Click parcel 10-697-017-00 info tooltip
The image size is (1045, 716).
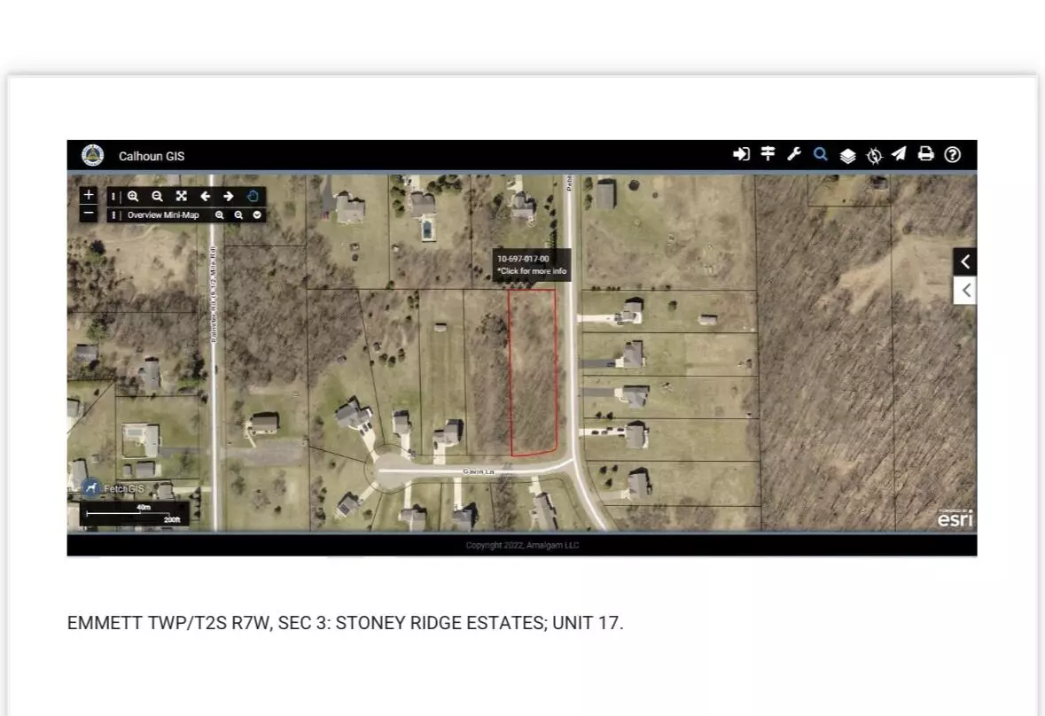[531, 265]
